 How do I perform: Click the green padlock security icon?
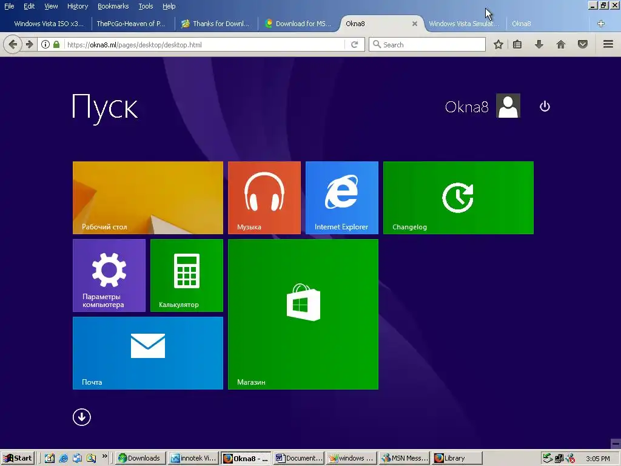[56, 44]
